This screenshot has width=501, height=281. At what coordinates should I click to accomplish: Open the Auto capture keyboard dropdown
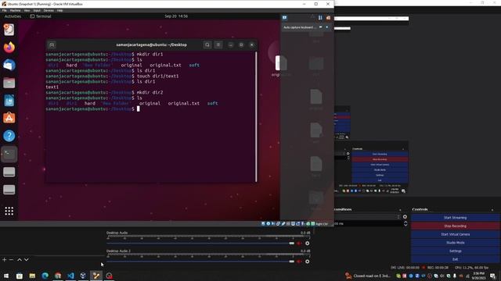306,27
